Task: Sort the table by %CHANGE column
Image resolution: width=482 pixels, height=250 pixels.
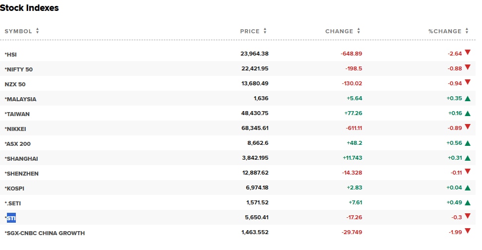Action: (x=467, y=31)
